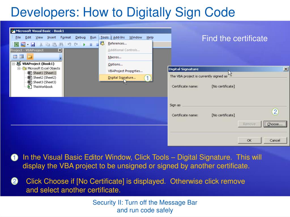Open the Window menu
This screenshot has height=217, width=290.
pos(136,37)
